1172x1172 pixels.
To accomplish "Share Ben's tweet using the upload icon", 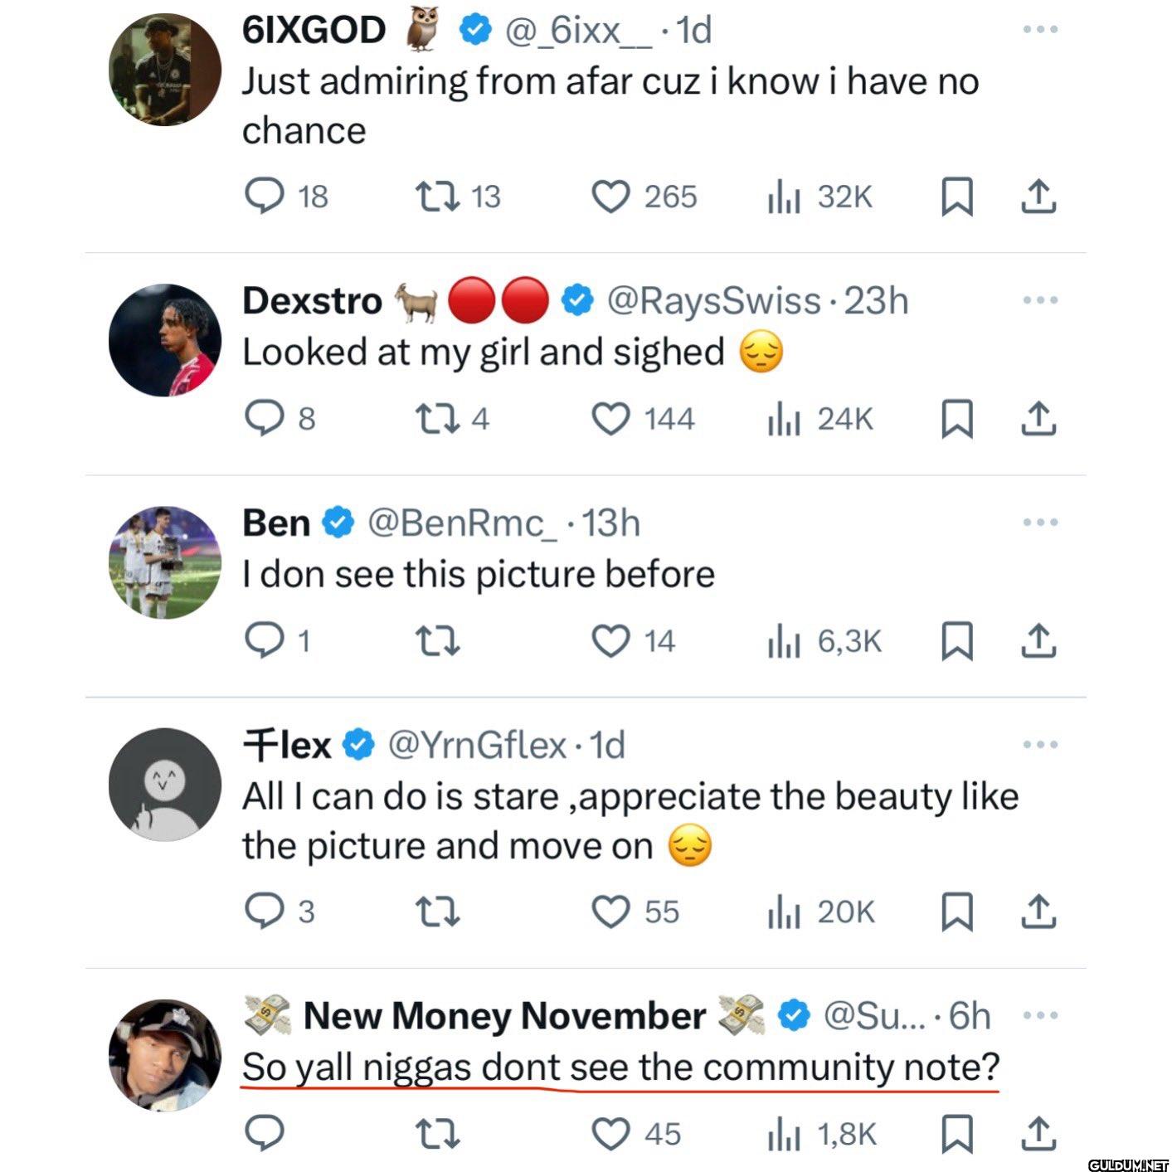I will (1038, 641).
